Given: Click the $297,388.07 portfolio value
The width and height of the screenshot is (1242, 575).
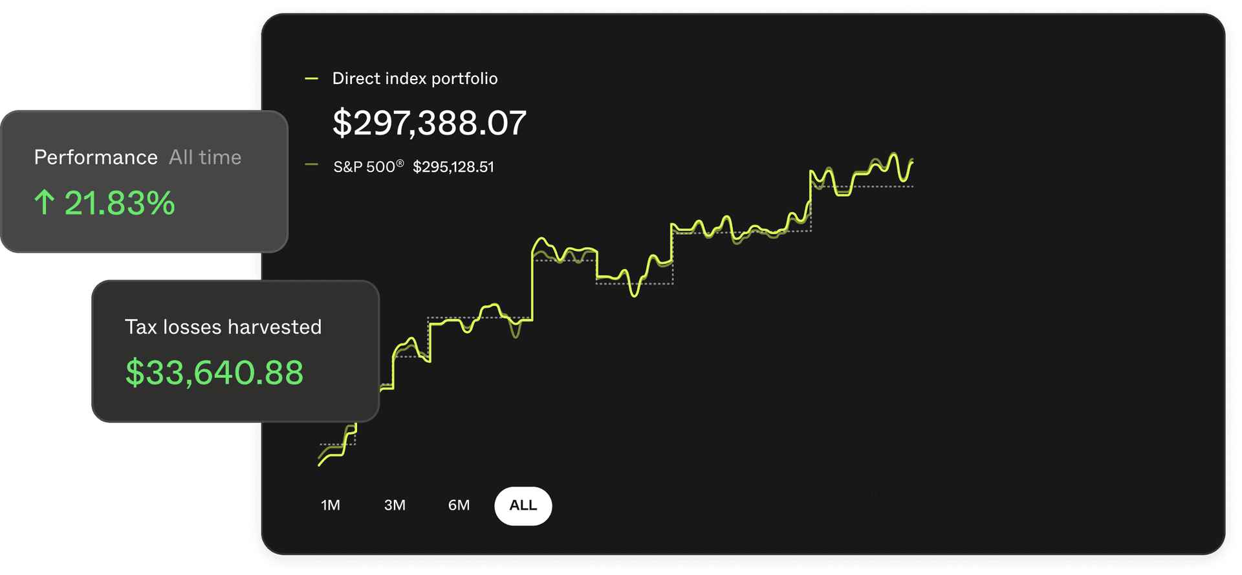Looking at the screenshot, I should point(430,123).
